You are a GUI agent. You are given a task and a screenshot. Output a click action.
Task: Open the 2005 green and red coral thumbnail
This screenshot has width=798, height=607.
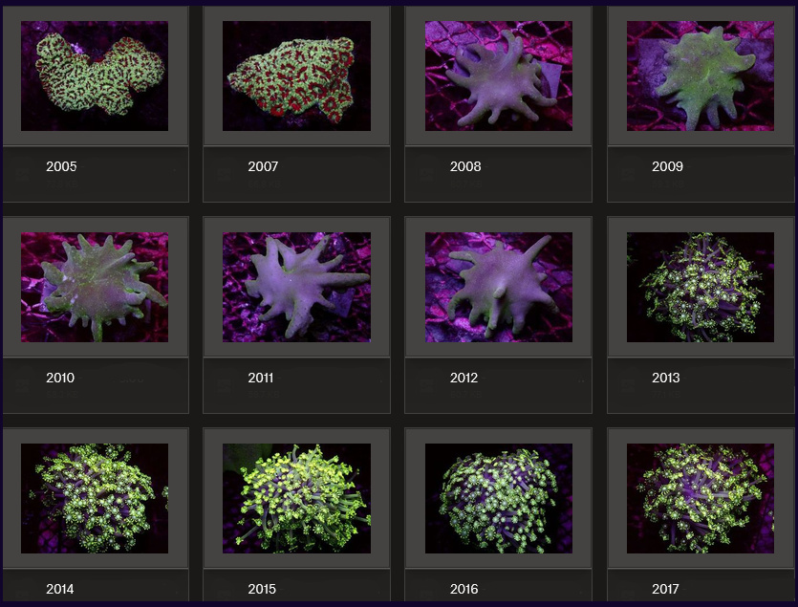[95, 76]
